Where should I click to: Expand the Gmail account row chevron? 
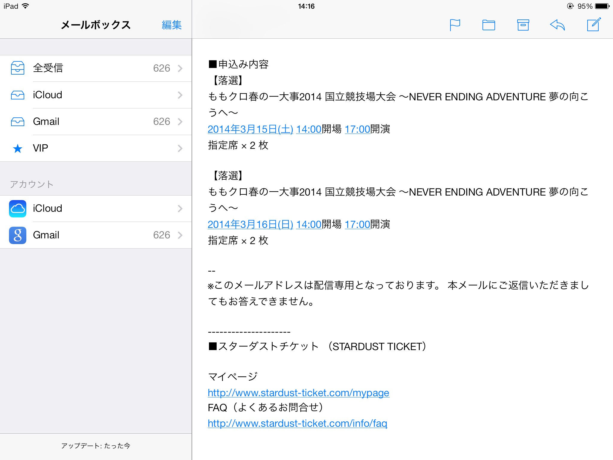pyautogui.click(x=180, y=235)
